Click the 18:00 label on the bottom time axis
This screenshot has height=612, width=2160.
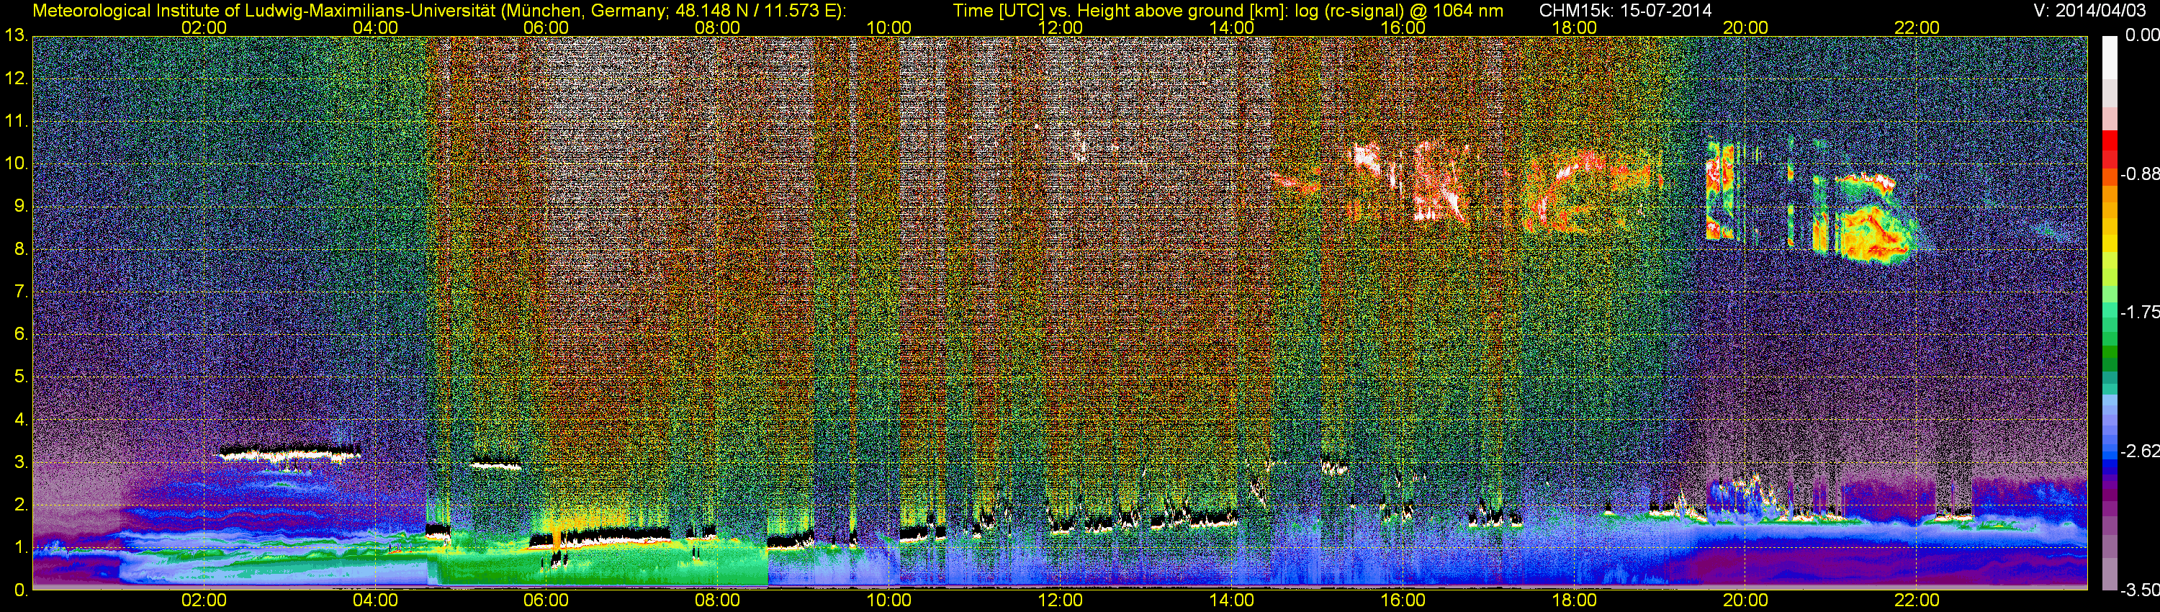click(1574, 600)
